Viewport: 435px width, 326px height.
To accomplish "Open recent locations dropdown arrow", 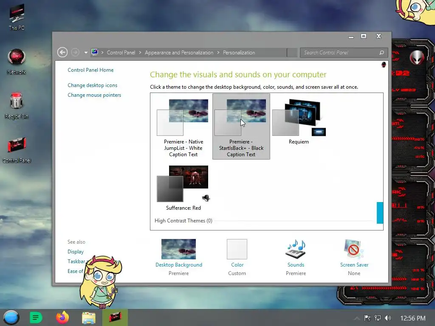I will 86,53.
